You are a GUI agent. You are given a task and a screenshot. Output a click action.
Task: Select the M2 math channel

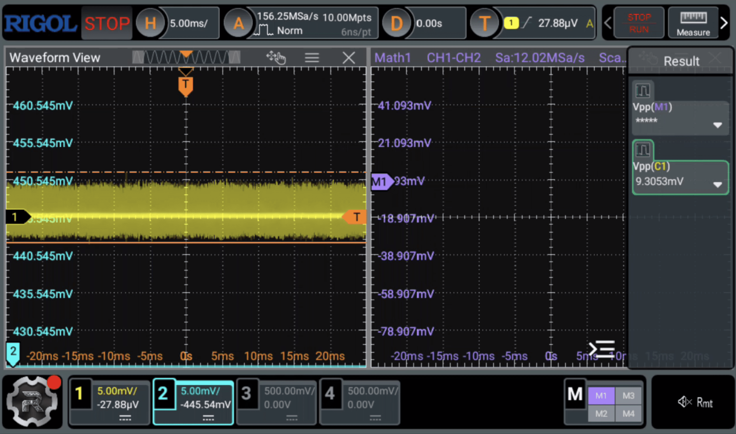[x=601, y=414]
